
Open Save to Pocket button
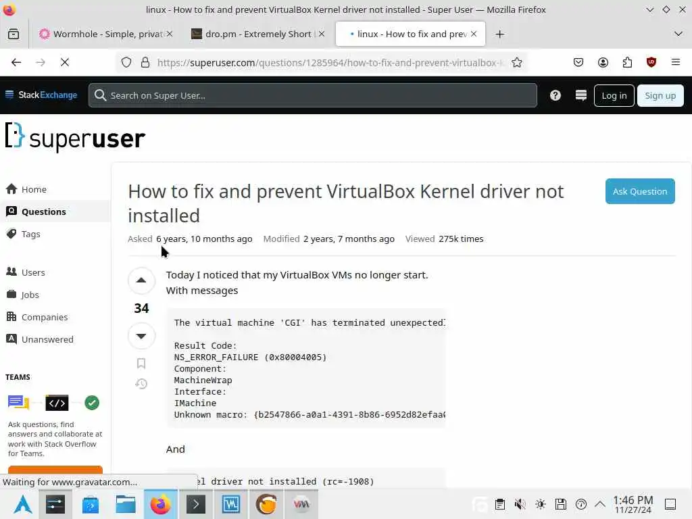tap(578, 62)
